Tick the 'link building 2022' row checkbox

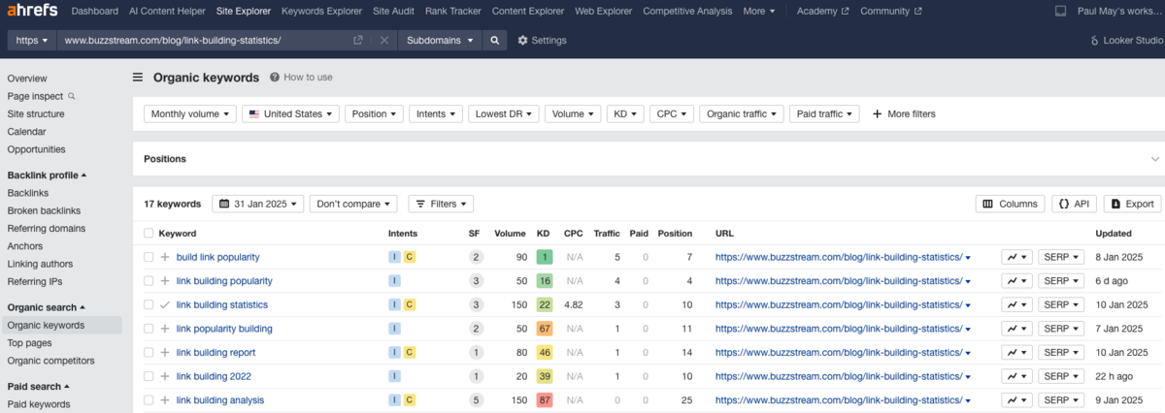pos(149,376)
